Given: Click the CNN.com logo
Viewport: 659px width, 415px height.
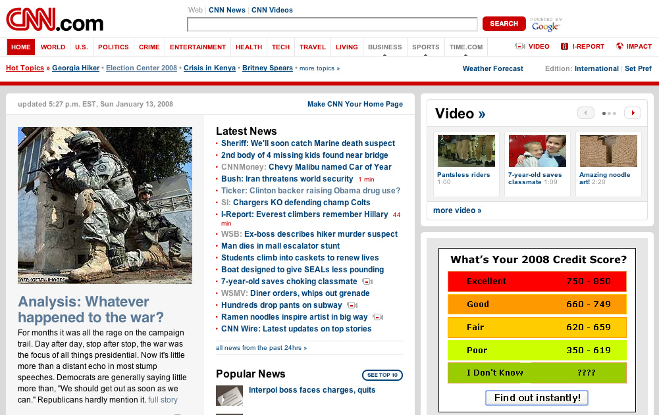Looking at the screenshot, I should click(55, 20).
